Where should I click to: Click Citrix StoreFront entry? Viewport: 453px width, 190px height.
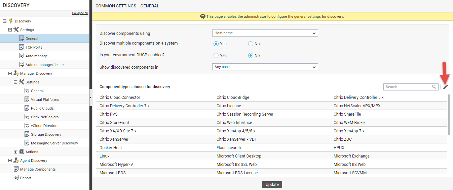(114, 123)
